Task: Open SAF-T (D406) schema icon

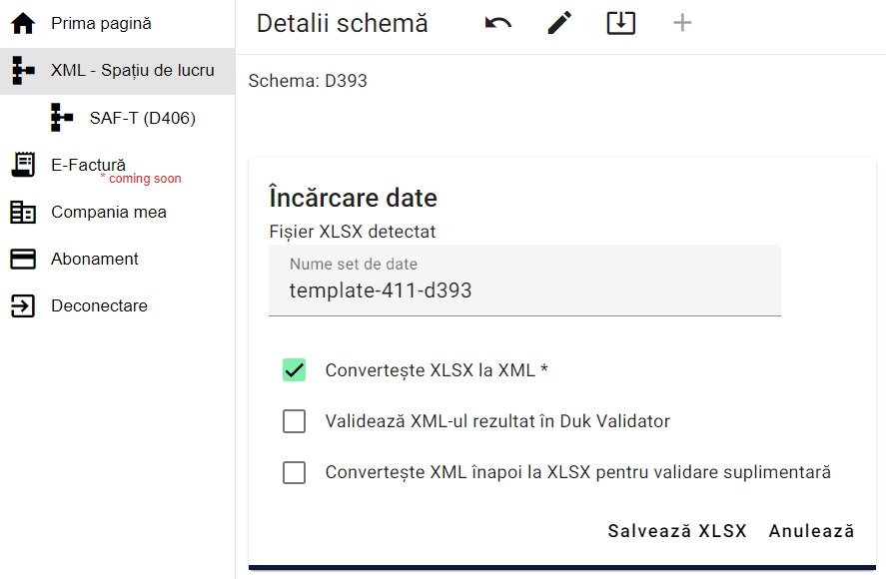Action: (61, 118)
